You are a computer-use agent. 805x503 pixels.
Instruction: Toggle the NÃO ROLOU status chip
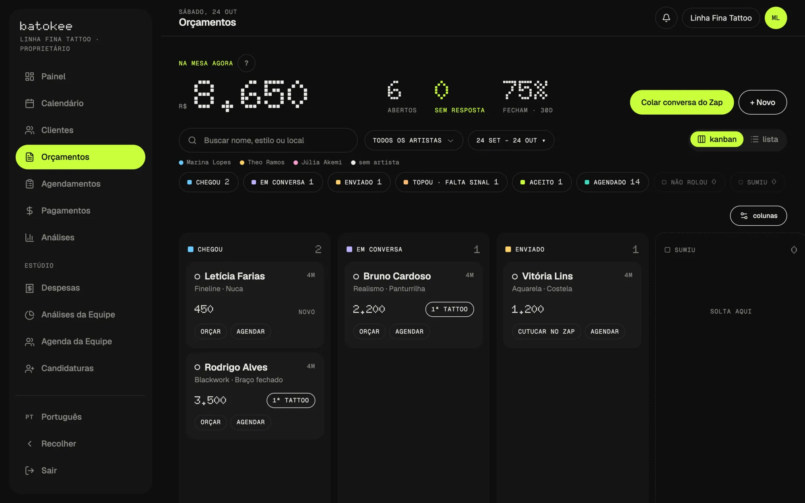click(x=689, y=182)
